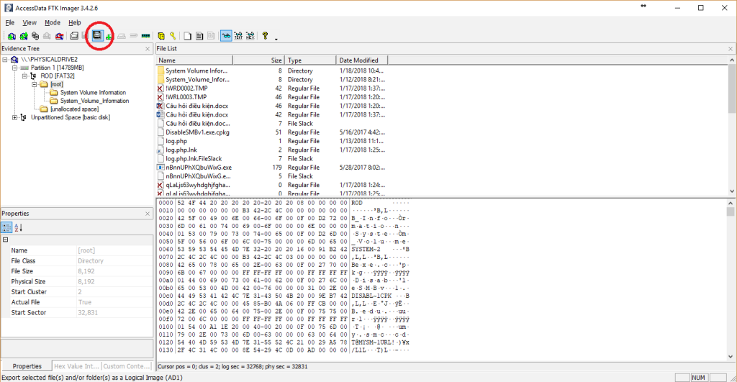Toggle Categorized view in Properties panel

coord(6,227)
